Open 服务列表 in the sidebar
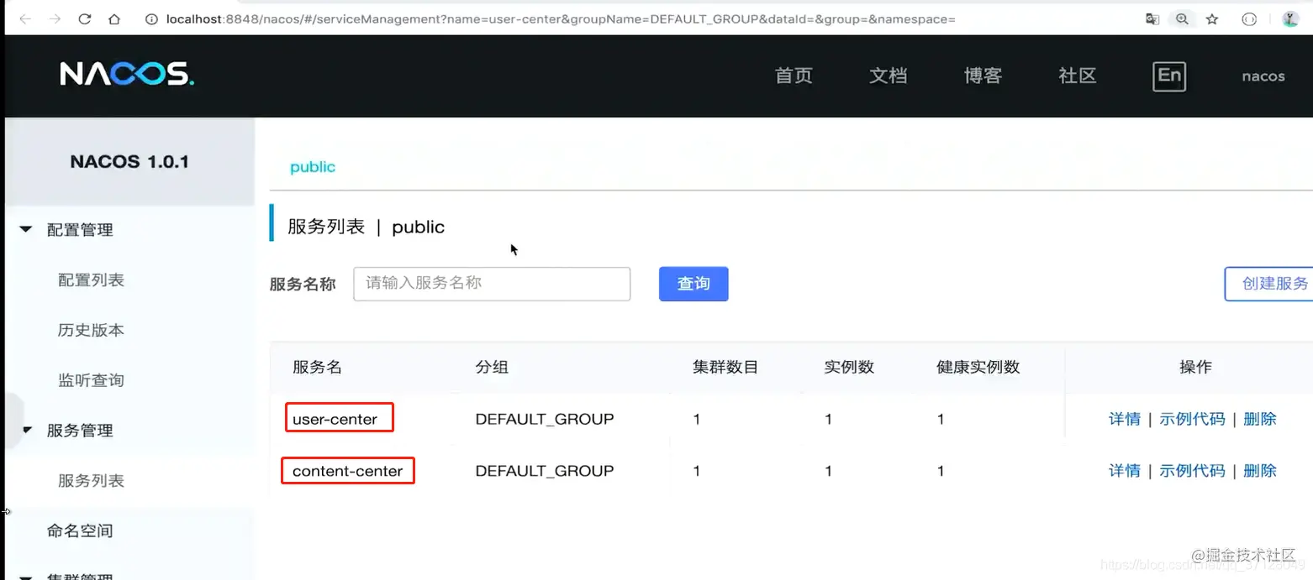This screenshot has height=580, width=1313. coord(91,481)
